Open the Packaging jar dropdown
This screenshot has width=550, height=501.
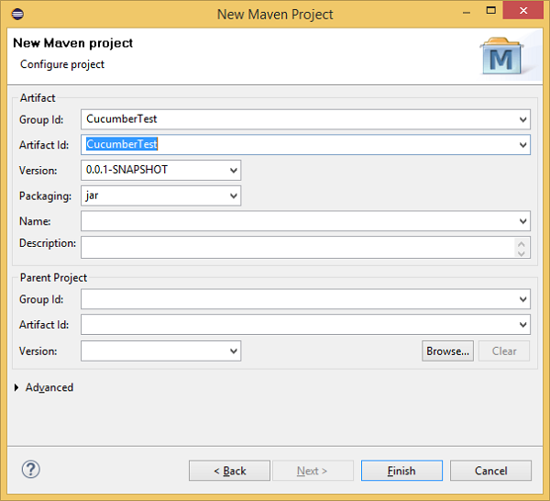(x=234, y=196)
